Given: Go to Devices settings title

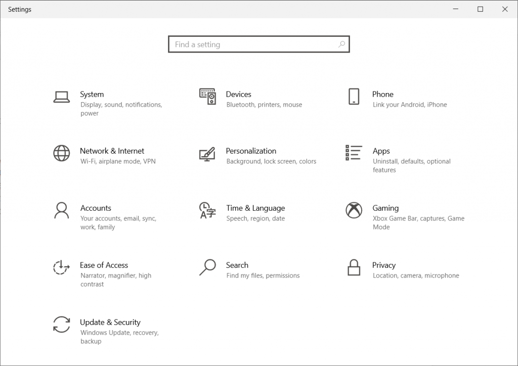Looking at the screenshot, I should tap(239, 95).
